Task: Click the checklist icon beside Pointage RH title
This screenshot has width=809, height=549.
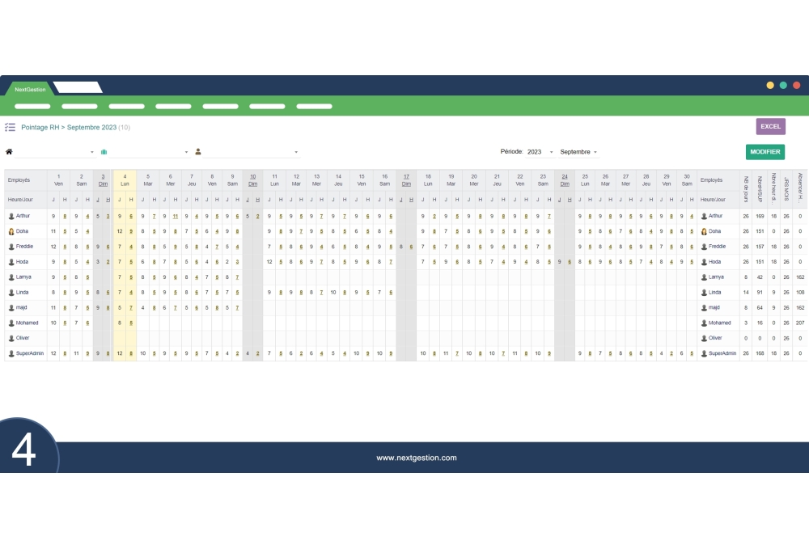Action: click(x=11, y=127)
